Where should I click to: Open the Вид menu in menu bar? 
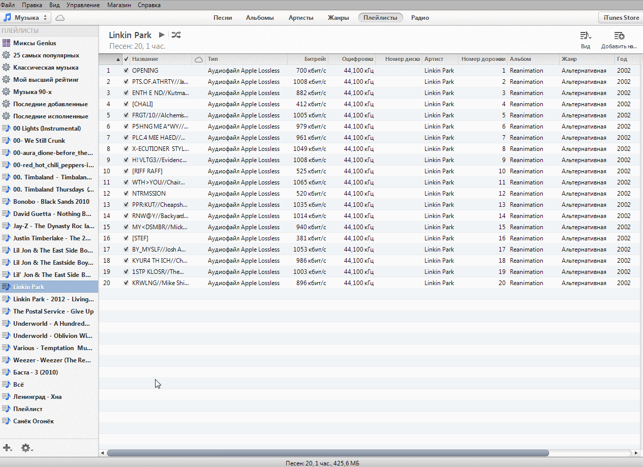coord(54,5)
